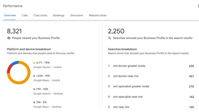
Task: Open the Directions tab
Action: point(76,16)
